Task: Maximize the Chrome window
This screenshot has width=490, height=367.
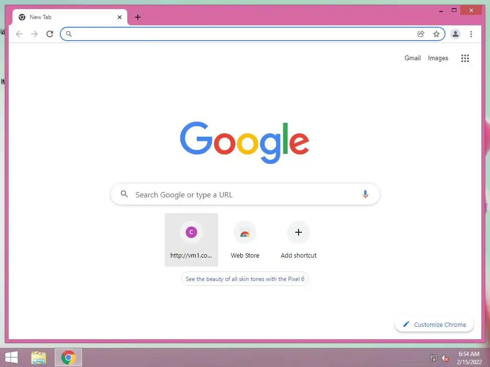Action: 454,11
